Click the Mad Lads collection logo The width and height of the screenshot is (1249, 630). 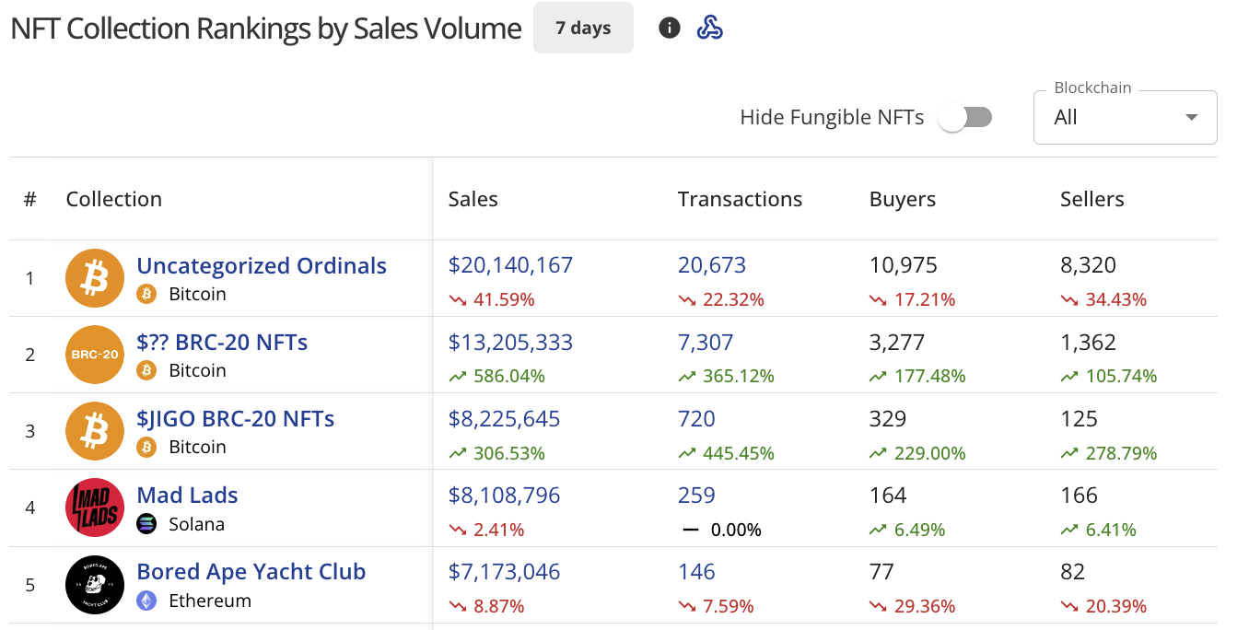[x=95, y=507]
